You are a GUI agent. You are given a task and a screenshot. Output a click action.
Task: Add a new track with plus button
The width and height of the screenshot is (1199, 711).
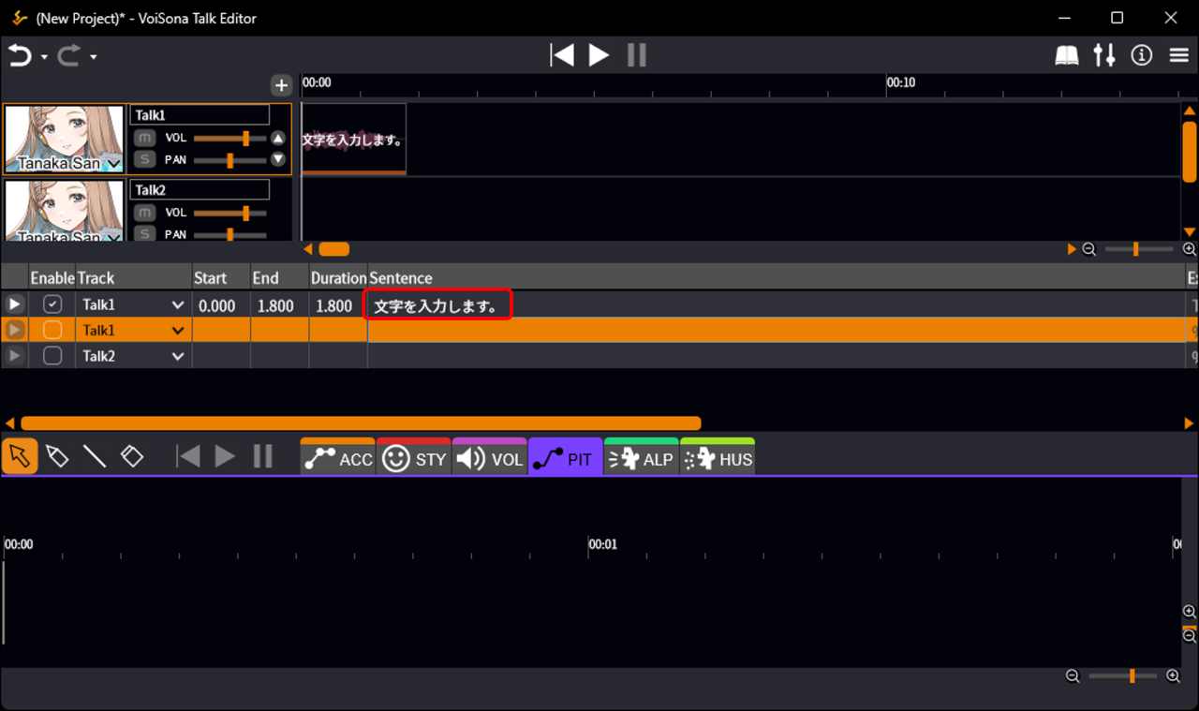281,85
